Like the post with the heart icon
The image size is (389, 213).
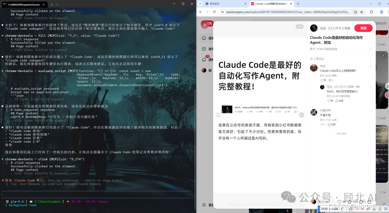[x=339, y=202]
